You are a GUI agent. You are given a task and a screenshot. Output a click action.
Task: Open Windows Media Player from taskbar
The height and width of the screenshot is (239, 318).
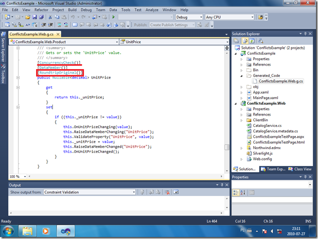click(x=46, y=231)
